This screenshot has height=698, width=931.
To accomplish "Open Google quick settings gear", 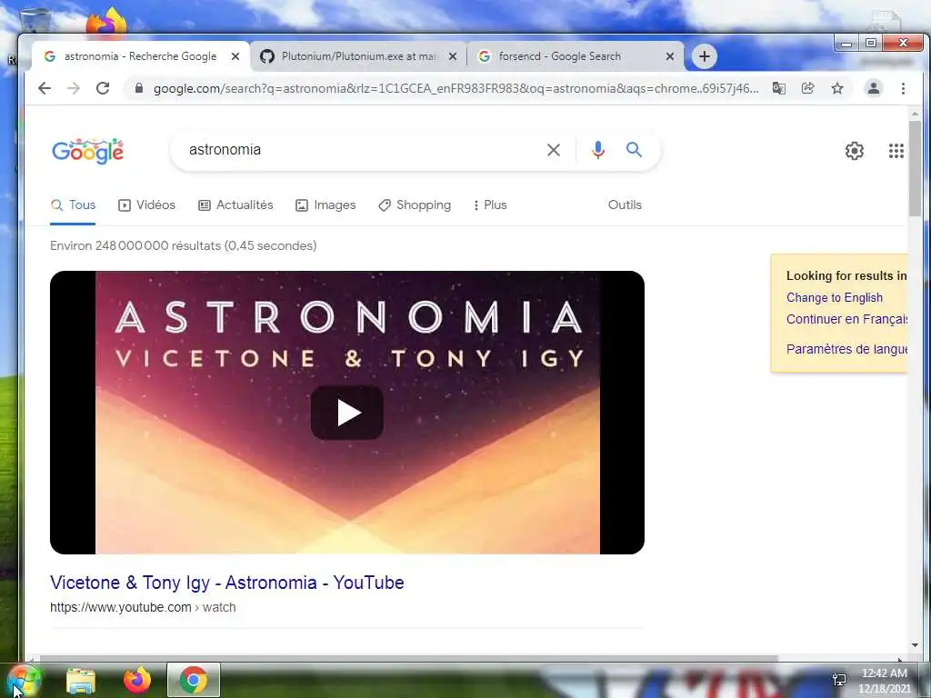I will 855,151.
